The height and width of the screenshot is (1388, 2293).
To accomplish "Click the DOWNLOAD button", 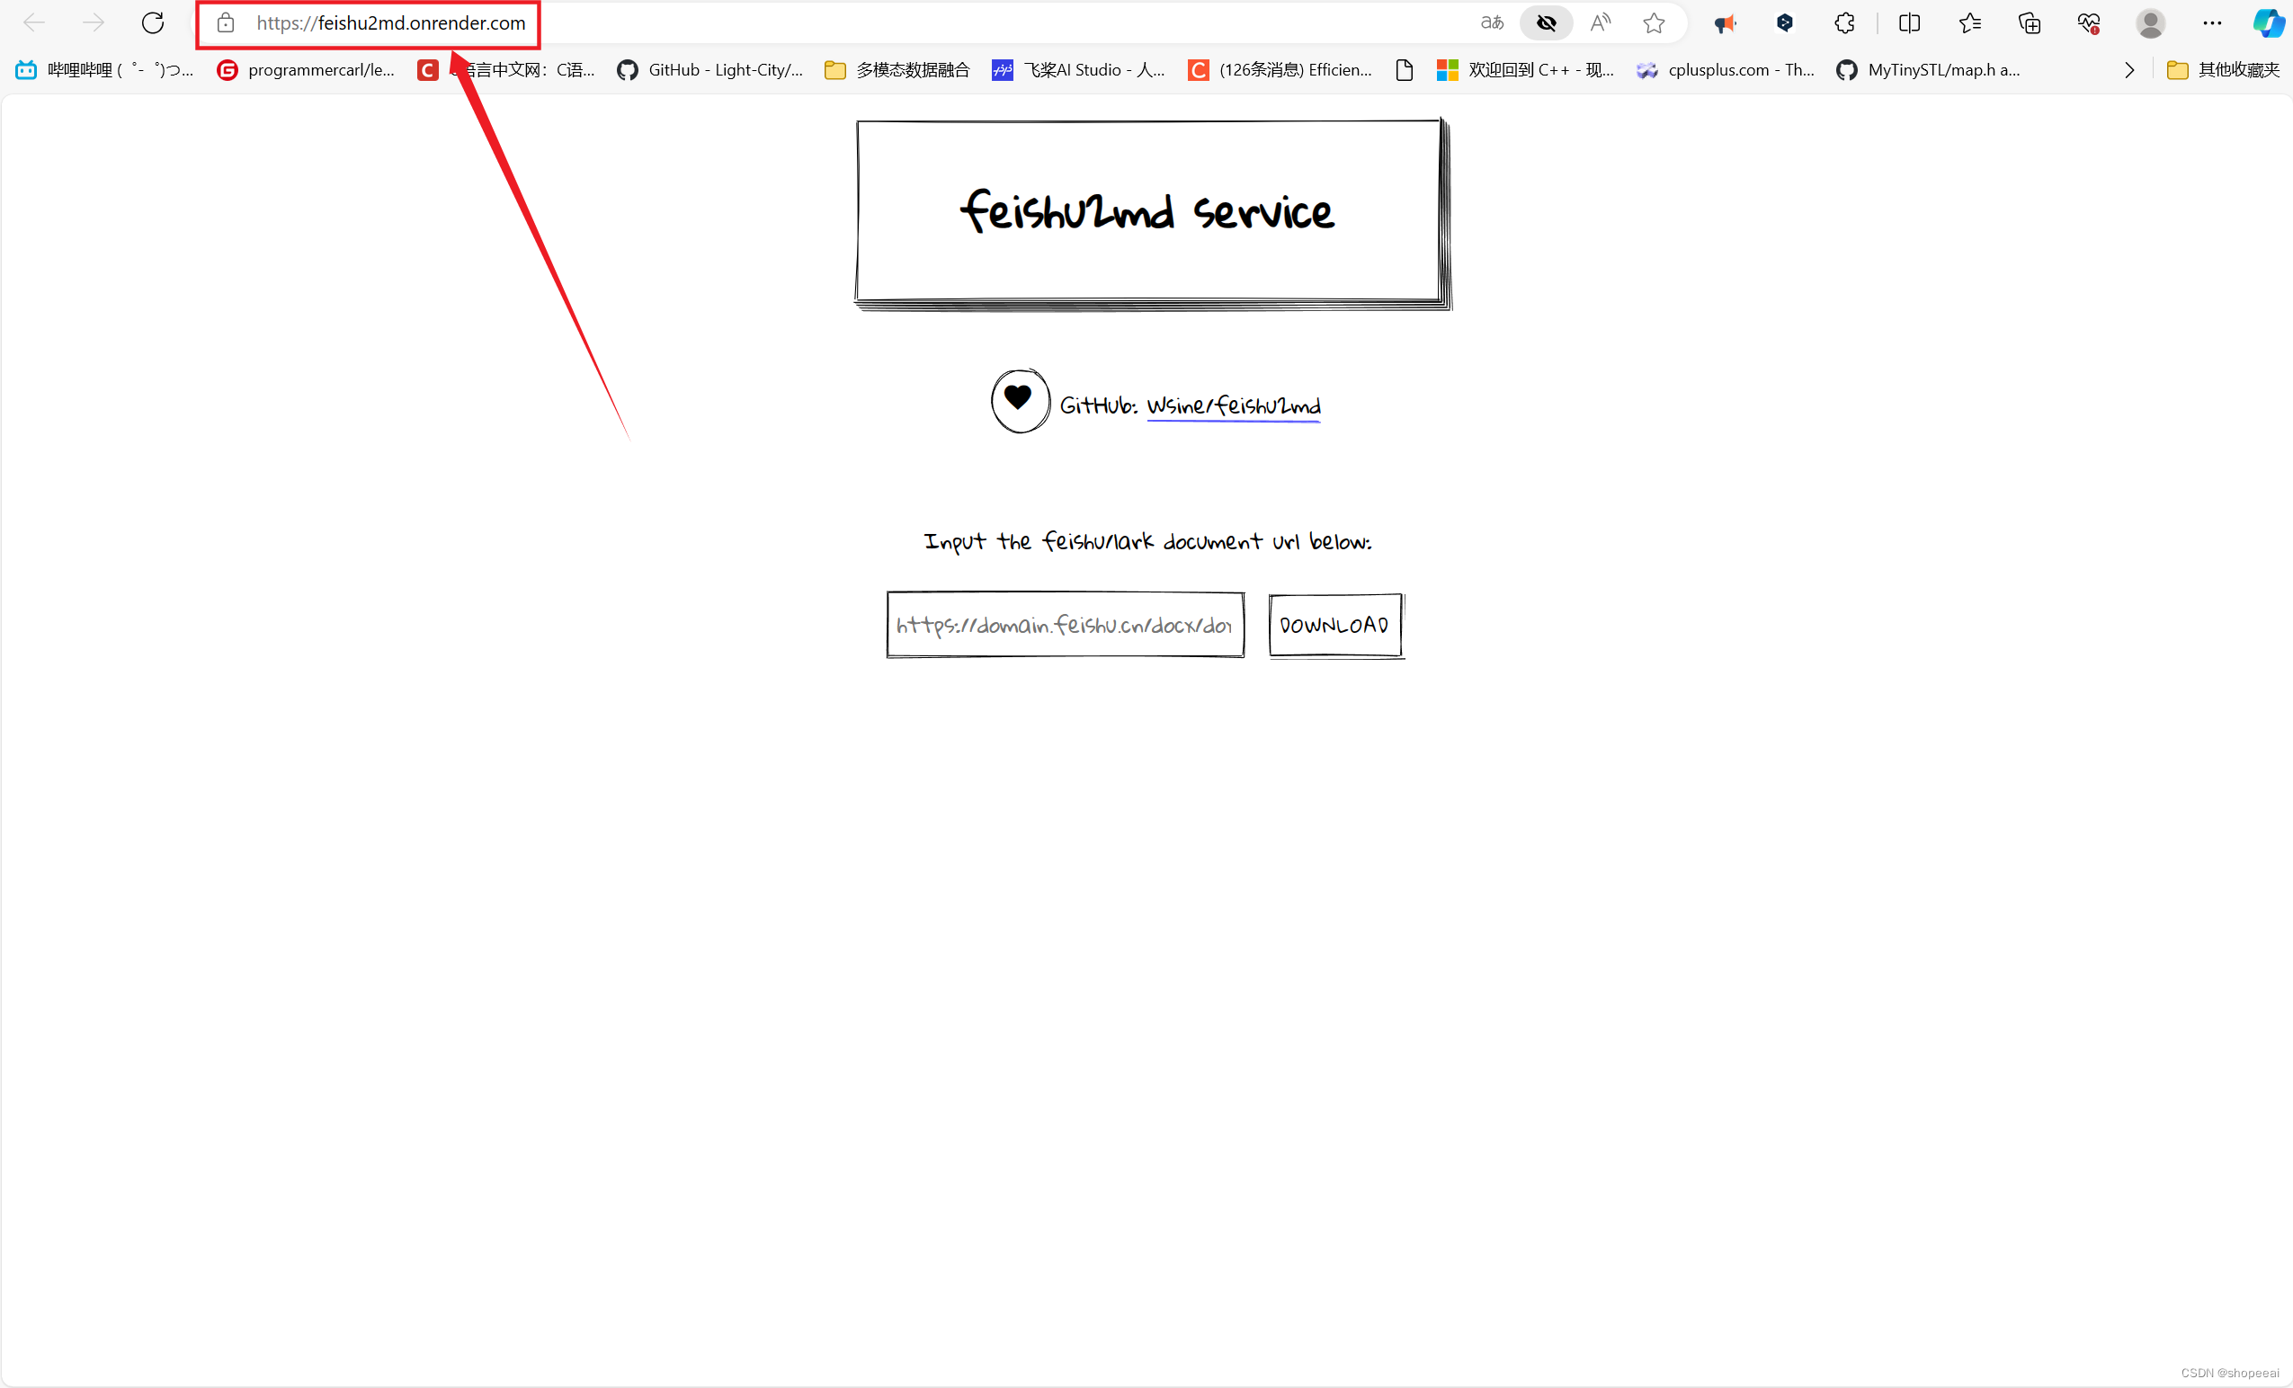I will pos(1334,624).
